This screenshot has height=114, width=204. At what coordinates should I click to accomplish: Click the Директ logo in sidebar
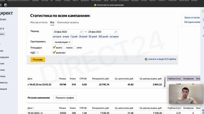[x=6, y=13]
